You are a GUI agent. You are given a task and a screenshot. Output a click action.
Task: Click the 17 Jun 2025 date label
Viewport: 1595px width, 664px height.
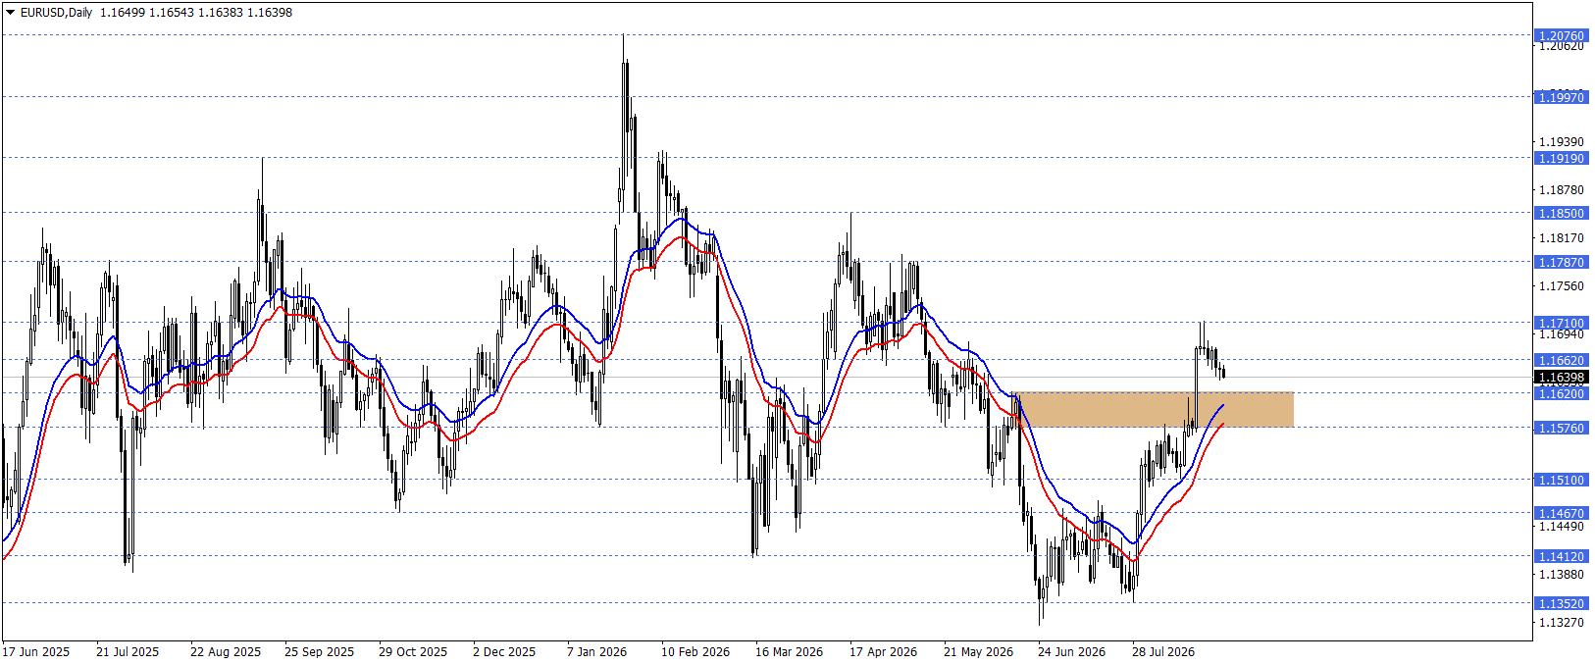click(x=36, y=651)
